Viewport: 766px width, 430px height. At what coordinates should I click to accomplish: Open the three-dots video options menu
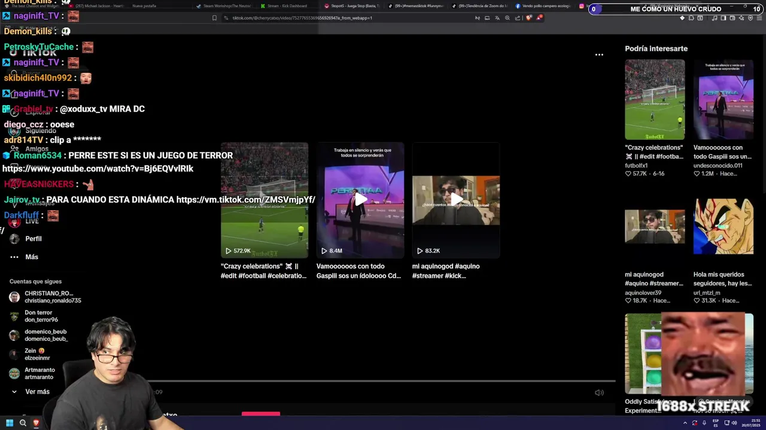pyautogui.click(x=599, y=54)
